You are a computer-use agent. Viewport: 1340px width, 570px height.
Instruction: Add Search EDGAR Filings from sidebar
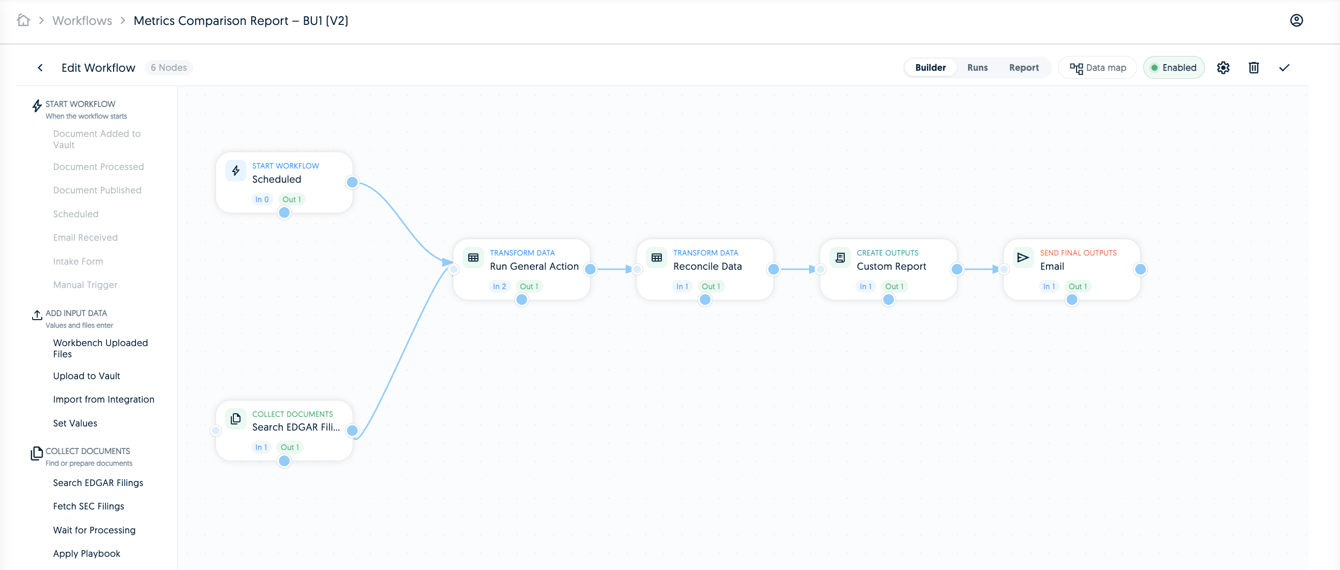tap(98, 482)
